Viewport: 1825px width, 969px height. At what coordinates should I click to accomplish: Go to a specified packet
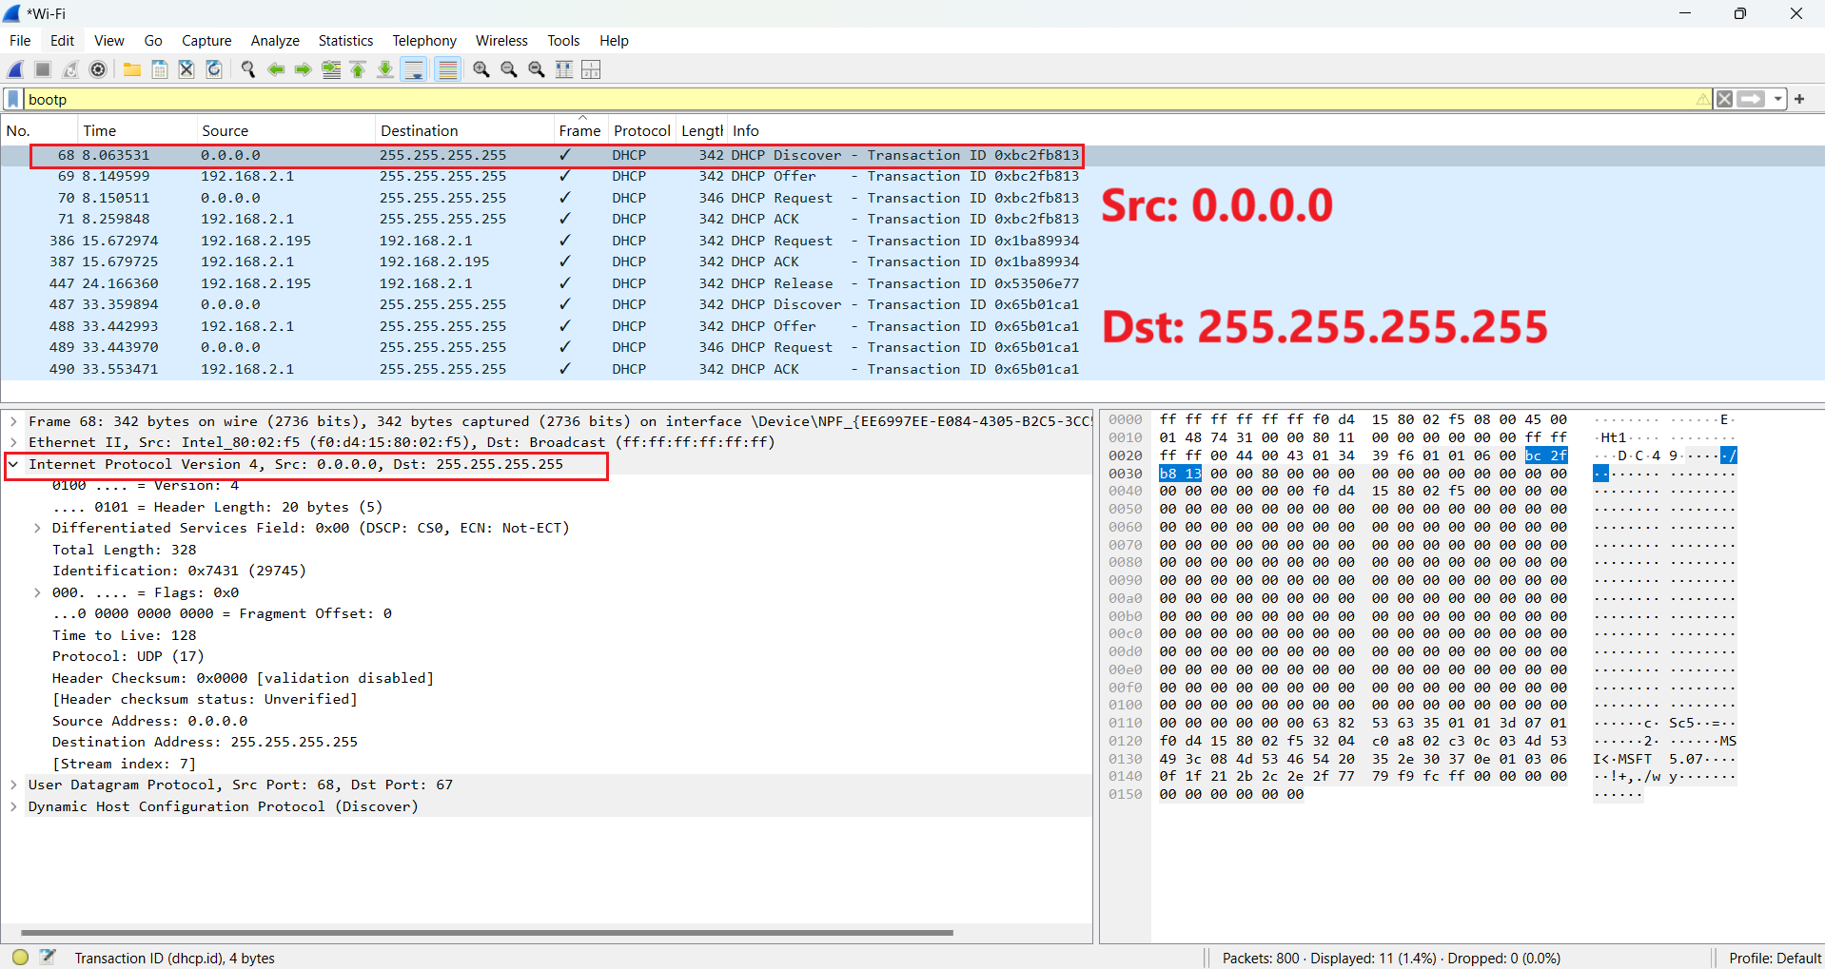tap(331, 69)
